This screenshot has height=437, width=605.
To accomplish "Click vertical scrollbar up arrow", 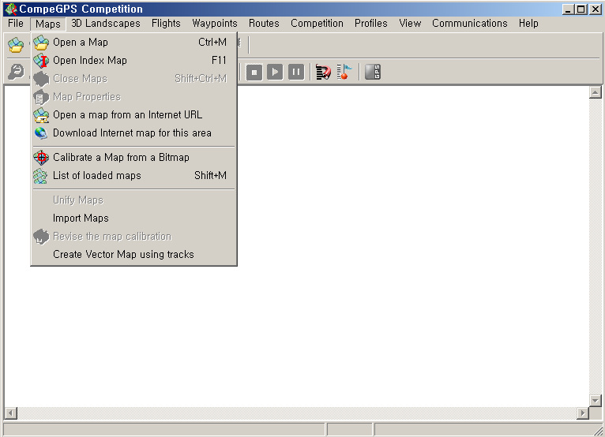I will pyautogui.click(x=596, y=92).
